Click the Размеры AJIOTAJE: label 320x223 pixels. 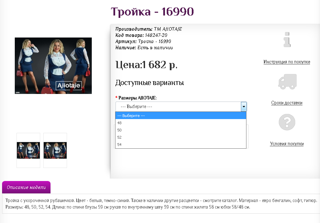coord(137,98)
